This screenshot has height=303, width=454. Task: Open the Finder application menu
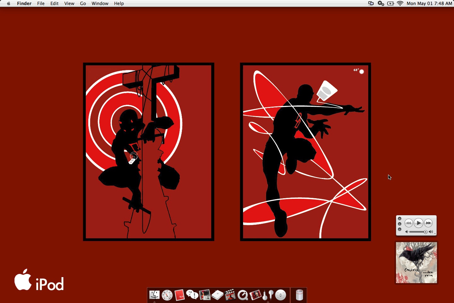[x=24, y=3]
